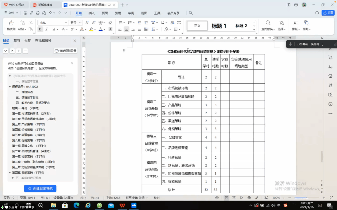Click the 创建目录导航 button
The image size is (337, 210).
[x=40, y=189]
